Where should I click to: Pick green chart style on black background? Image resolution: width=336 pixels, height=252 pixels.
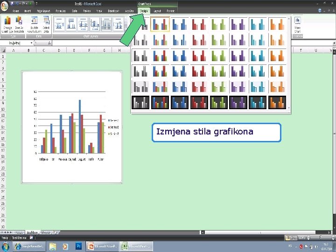pos(218,102)
